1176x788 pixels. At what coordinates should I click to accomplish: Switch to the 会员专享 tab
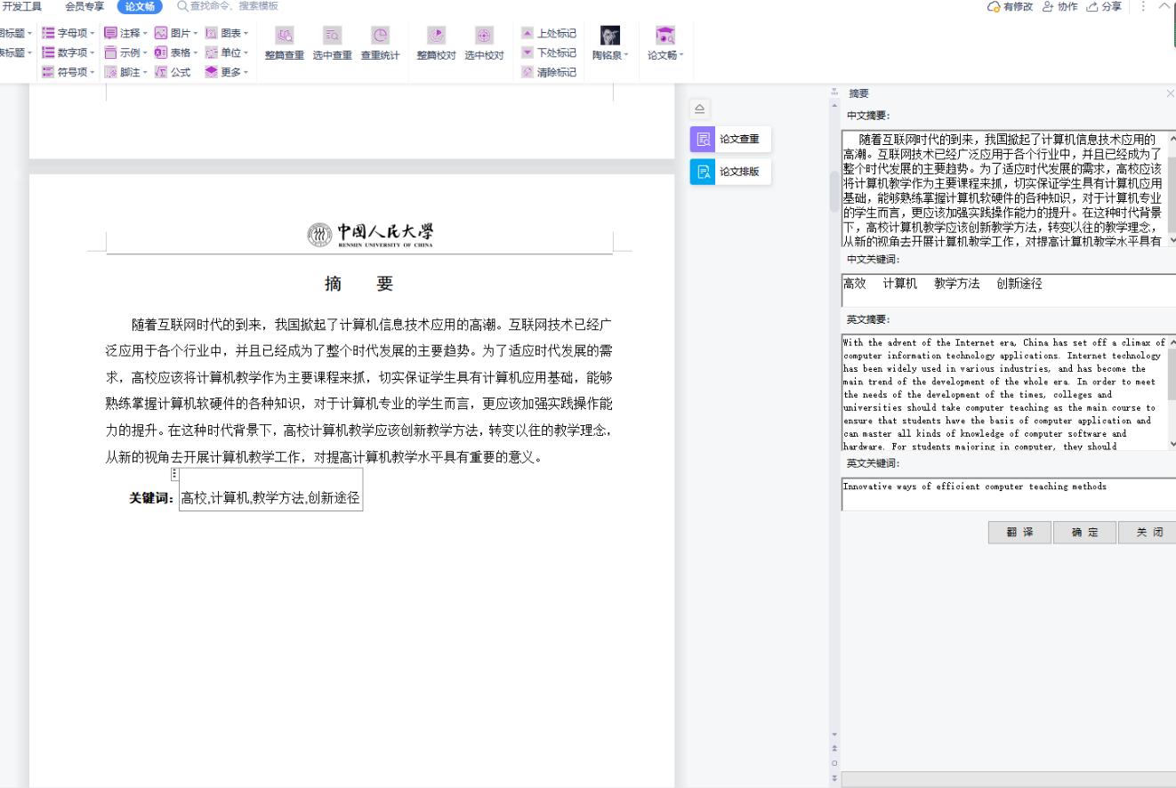pyautogui.click(x=85, y=6)
